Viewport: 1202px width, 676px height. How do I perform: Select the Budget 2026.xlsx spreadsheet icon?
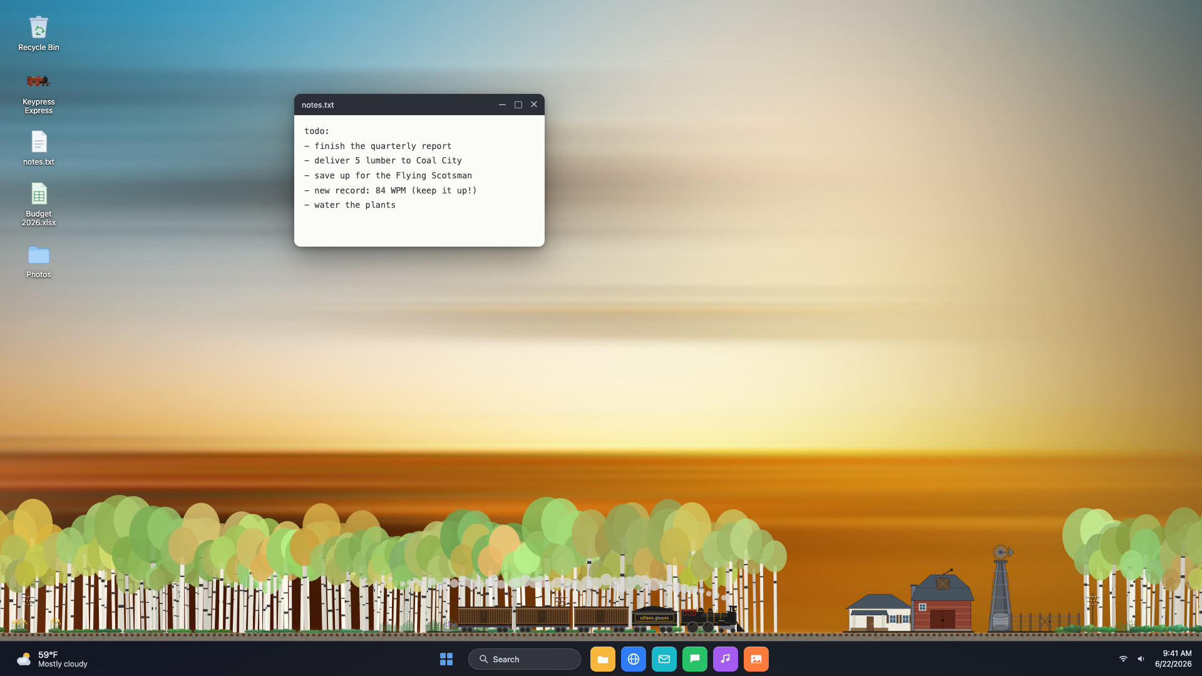coord(39,205)
